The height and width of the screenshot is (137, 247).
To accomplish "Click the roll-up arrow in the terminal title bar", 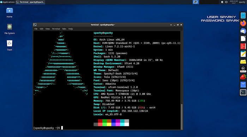I will point(171,25).
